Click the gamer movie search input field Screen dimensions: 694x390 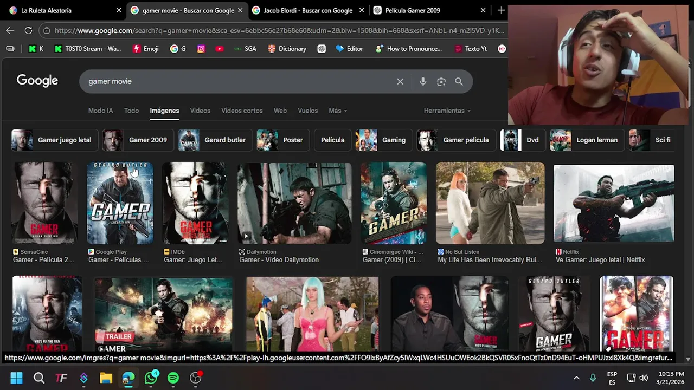[239, 81]
